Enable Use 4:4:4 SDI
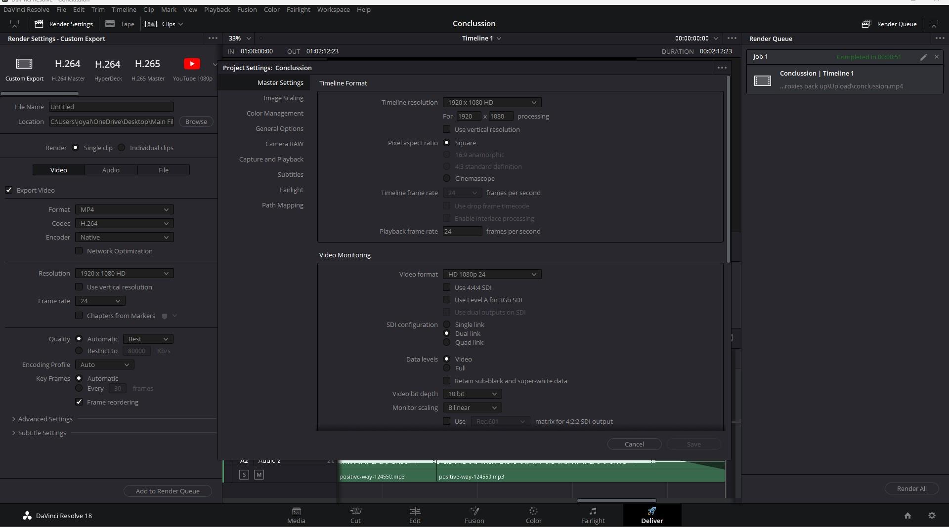Screen dimensions: 949x527 [x=446, y=287]
